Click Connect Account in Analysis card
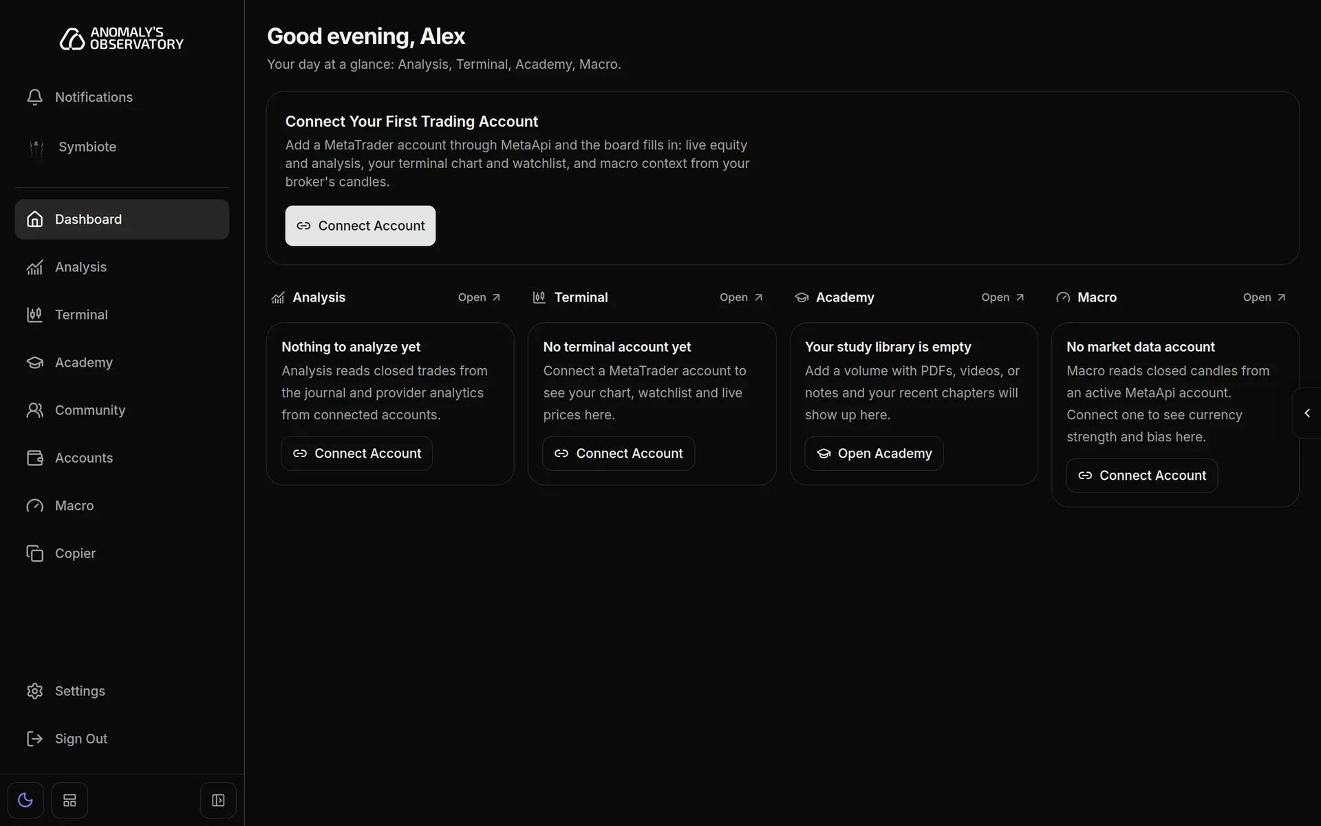Viewport: 1321px width, 826px height. pyautogui.click(x=357, y=454)
